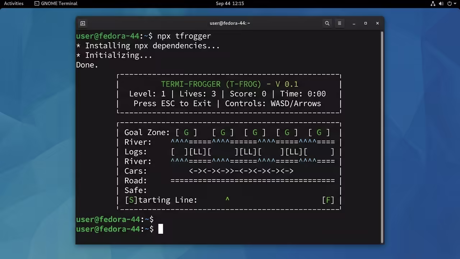Click the terminal cursor on last prompt
The width and height of the screenshot is (460, 259).
161,229
